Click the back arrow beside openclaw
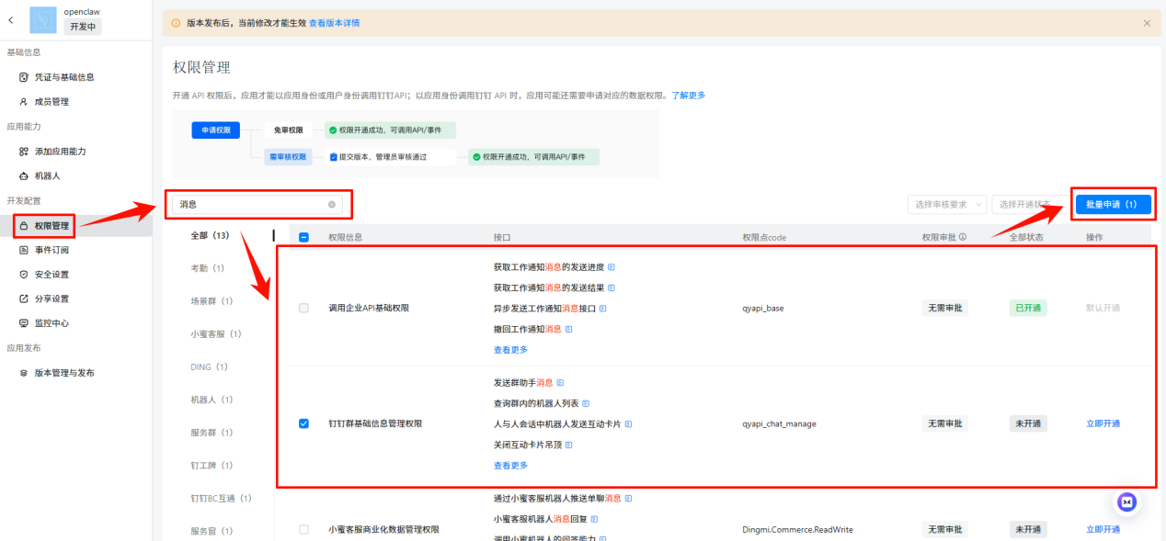1166x541 pixels. (11, 19)
